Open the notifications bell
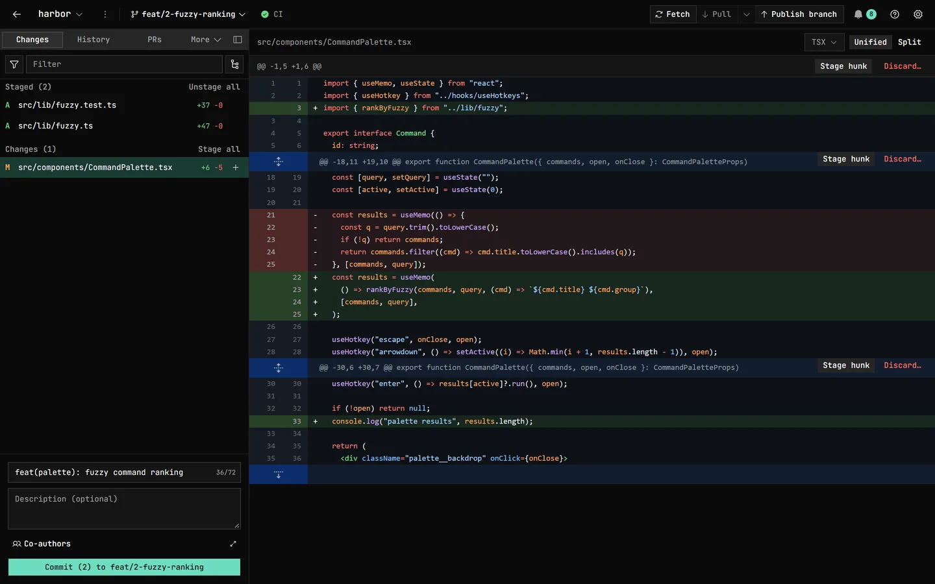This screenshot has height=584, width=935. 858,14
